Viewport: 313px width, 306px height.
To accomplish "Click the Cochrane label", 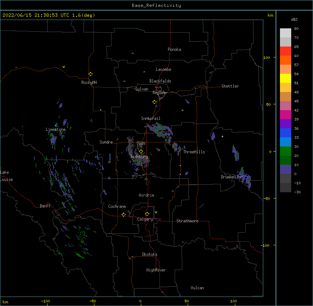I will pos(117,206).
